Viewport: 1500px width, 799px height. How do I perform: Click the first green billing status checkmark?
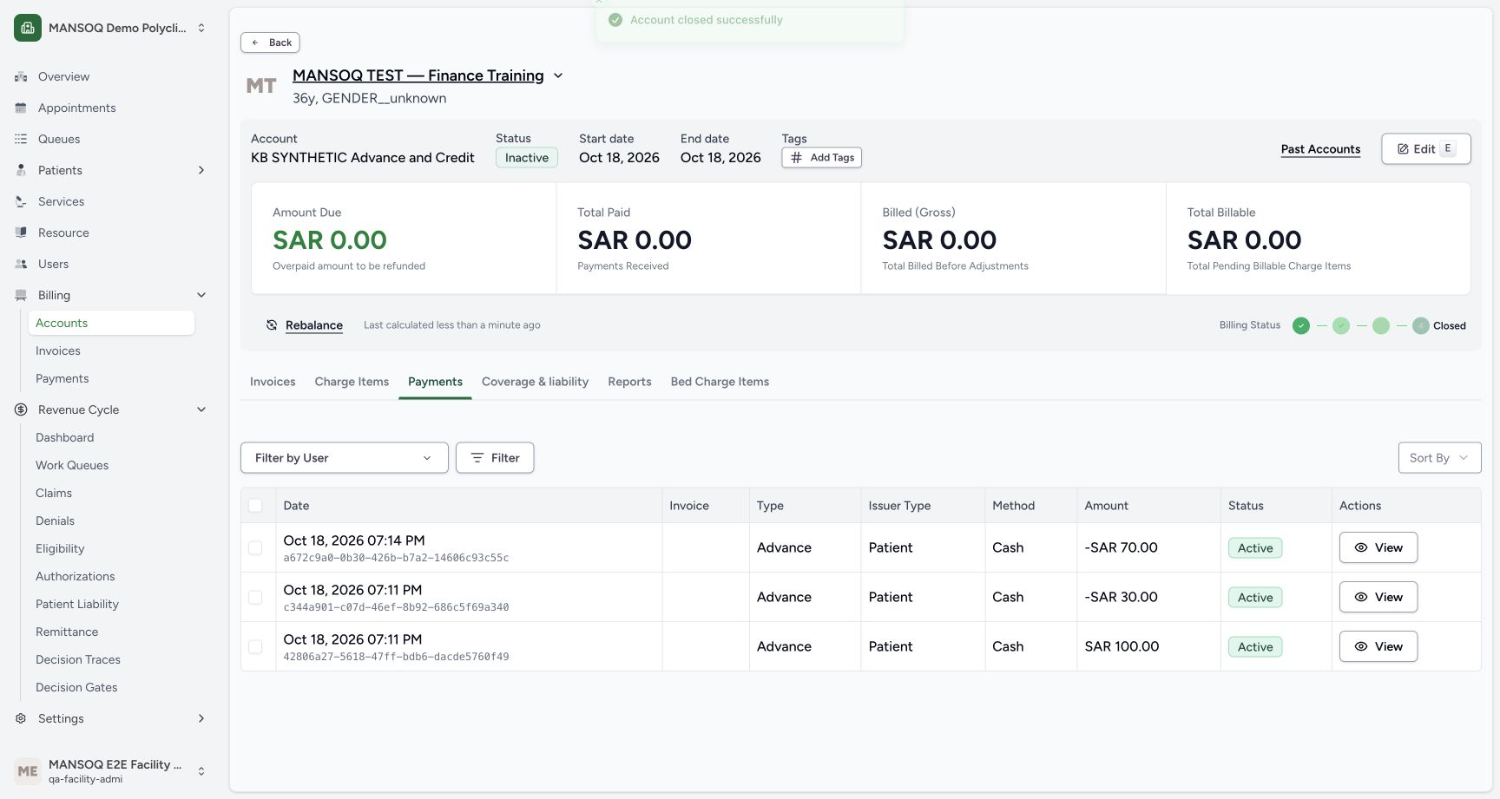coord(1300,326)
